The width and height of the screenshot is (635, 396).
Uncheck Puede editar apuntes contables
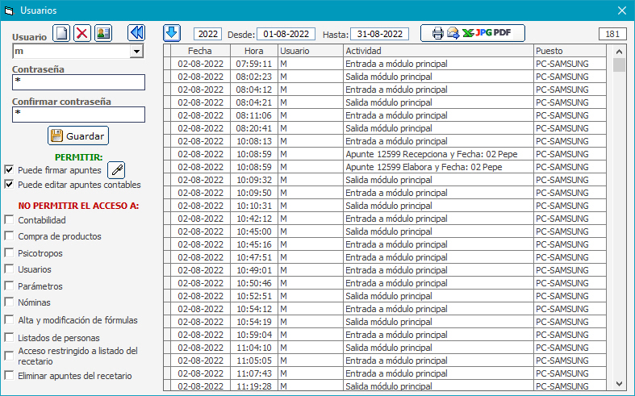(x=9, y=185)
